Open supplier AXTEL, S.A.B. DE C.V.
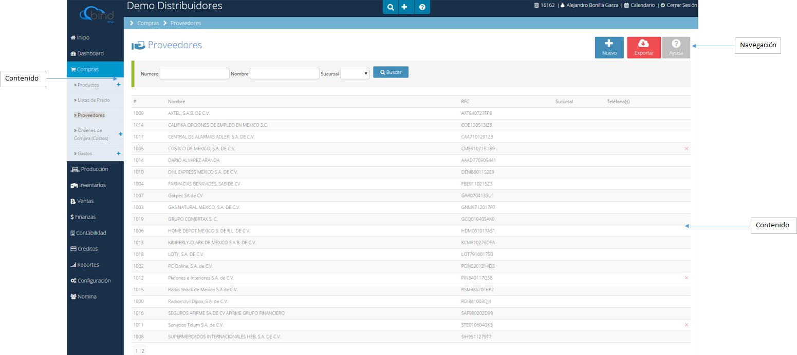 (x=189, y=113)
